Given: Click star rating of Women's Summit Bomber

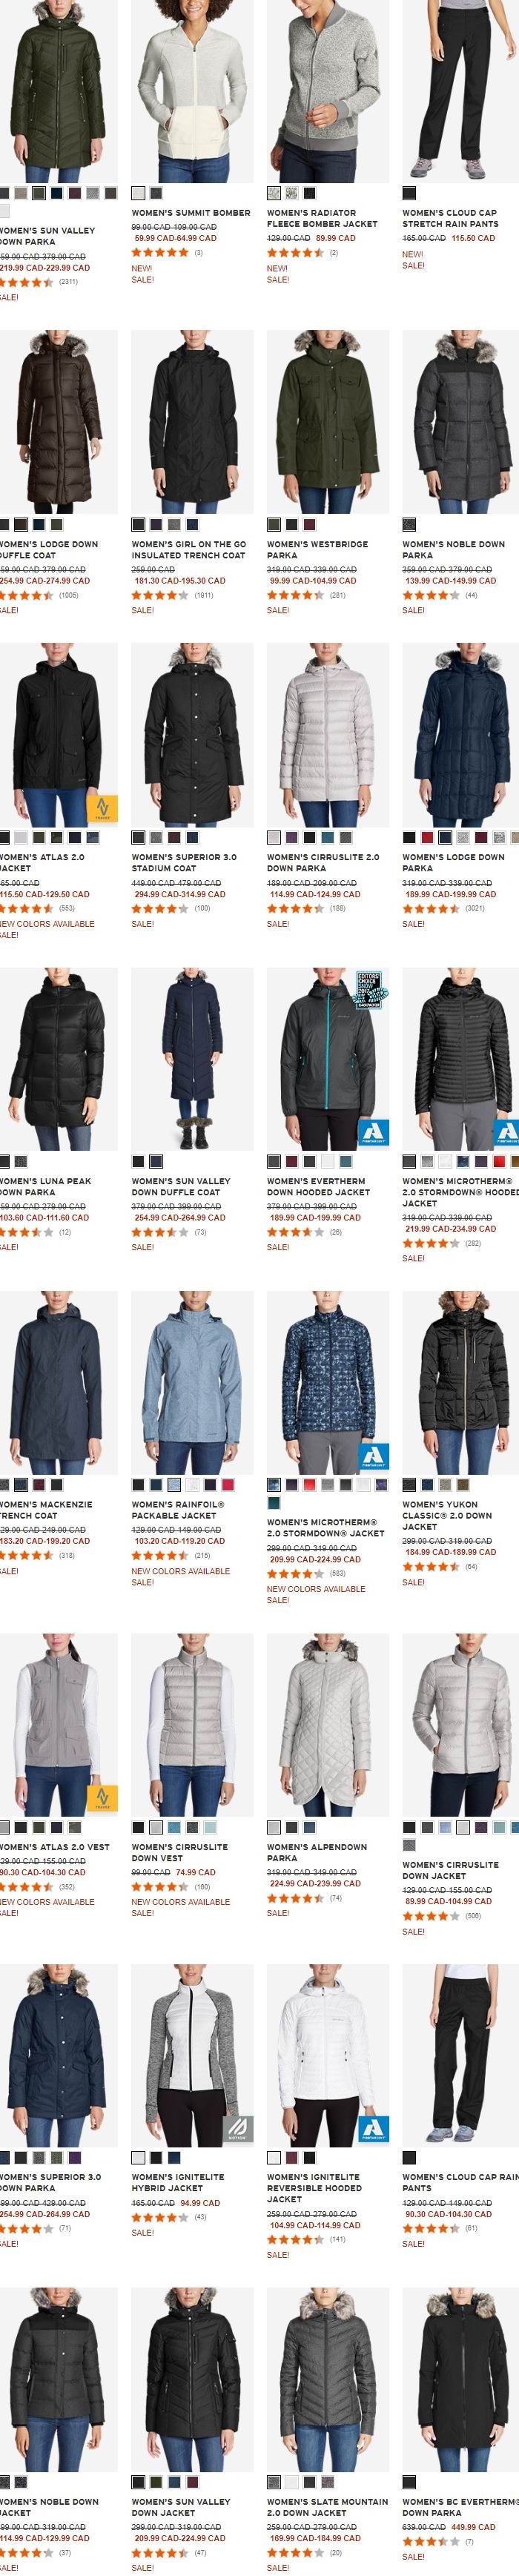Looking at the screenshot, I should point(160,253).
